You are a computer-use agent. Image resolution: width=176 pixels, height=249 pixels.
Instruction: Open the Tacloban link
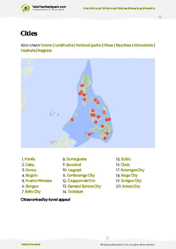(76, 192)
